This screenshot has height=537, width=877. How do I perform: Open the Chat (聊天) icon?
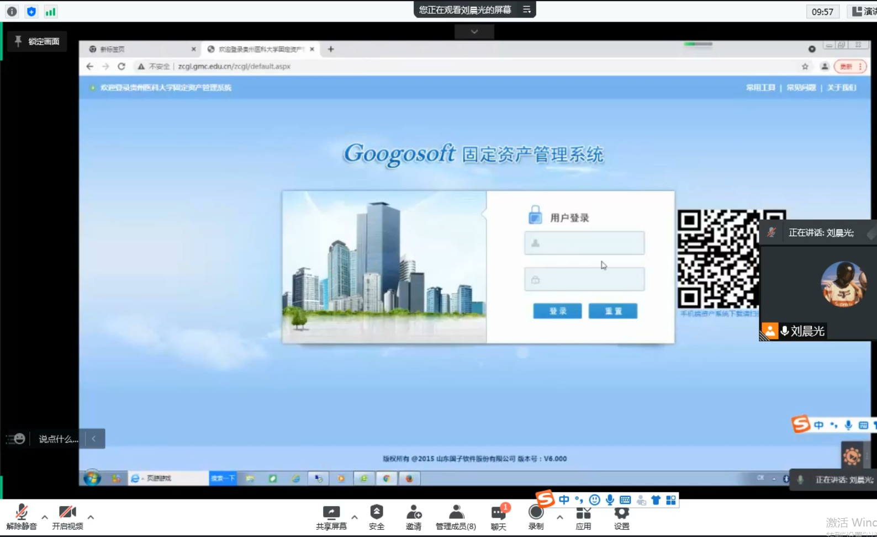[498, 517]
